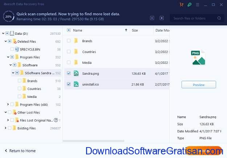
Task: Expand the Program Files (x86) node
Action: click(x=8, y=104)
